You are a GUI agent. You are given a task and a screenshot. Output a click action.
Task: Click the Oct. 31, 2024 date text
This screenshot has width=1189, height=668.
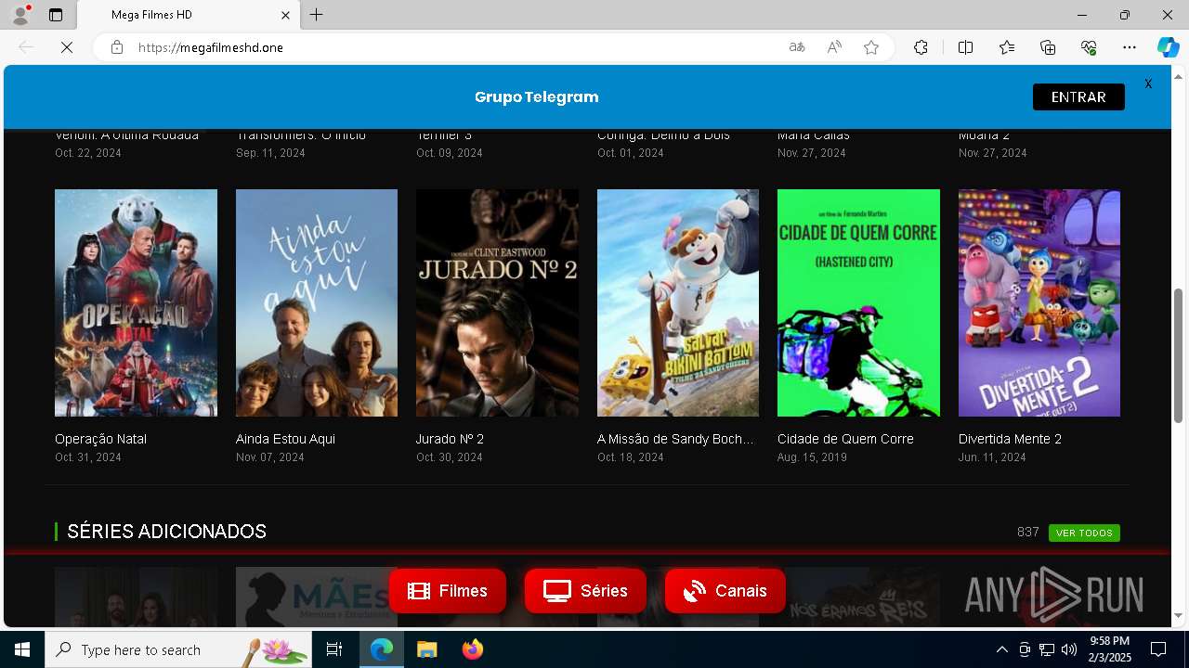click(x=88, y=457)
